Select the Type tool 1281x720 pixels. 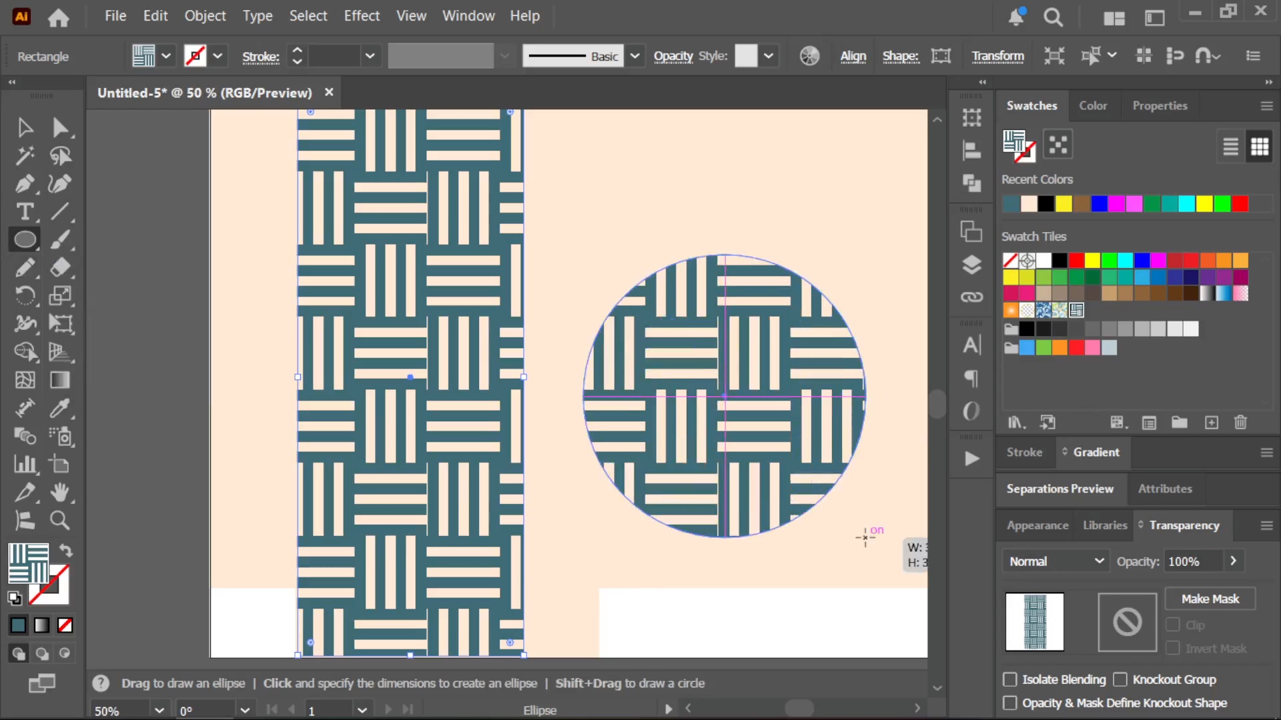click(x=25, y=212)
